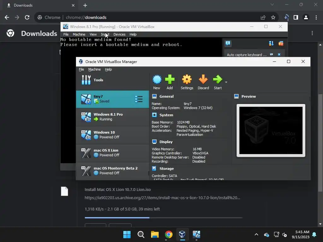
Task: Select the mac OS Monterey Beta 2 VM
Action: [113, 171]
